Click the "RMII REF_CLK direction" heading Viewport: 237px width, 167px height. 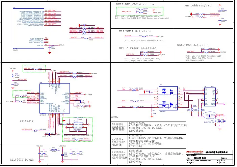tap(136, 4)
